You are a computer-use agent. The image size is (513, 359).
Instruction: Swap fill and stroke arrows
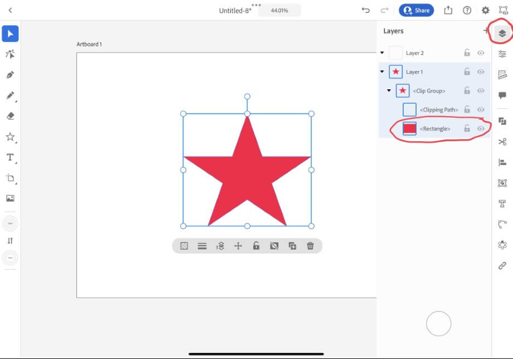(10, 241)
